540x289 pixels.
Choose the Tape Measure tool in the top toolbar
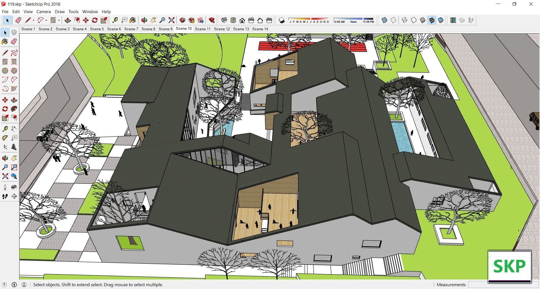[x=115, y=20]
